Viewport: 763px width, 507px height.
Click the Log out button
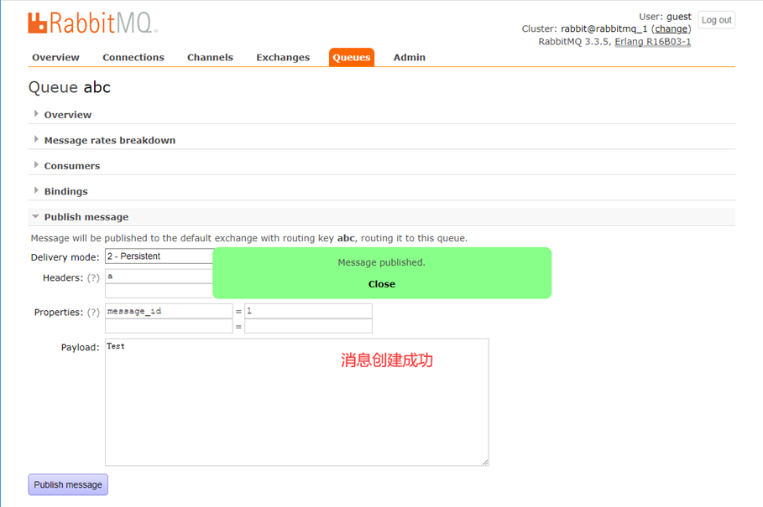tap(716, 20)
